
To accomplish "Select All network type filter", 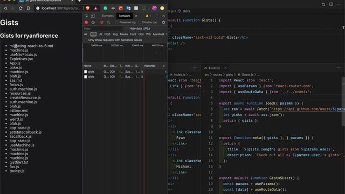I will pos(86,34).
